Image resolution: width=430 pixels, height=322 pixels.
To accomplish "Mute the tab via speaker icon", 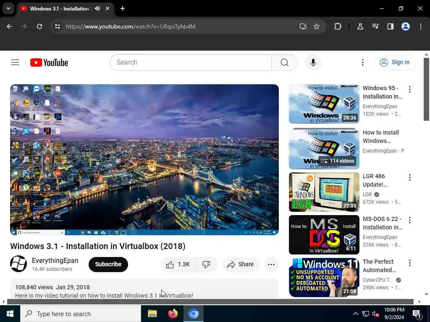I will click(97, 8).
